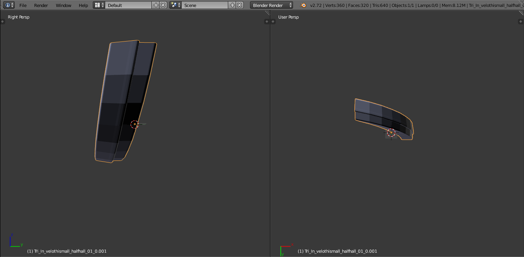
Task: Open the Blender Render engine dropdown
Action: [x=272, y=5]
